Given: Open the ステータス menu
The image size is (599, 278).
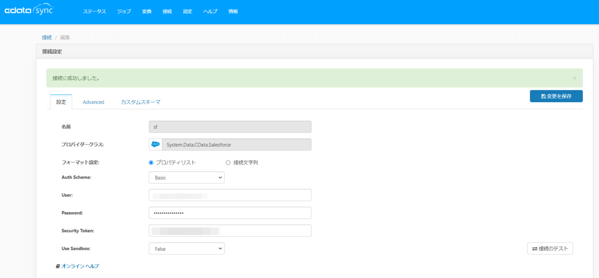Looking at the screenshot, I should [94, 11].
